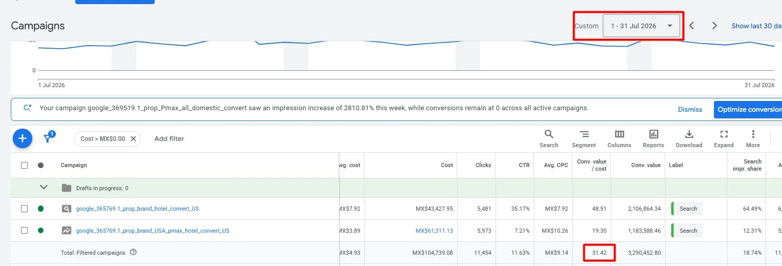The image size is (782, 266).
Task: Sort by Avg. CPC column header
Action: 556,165
